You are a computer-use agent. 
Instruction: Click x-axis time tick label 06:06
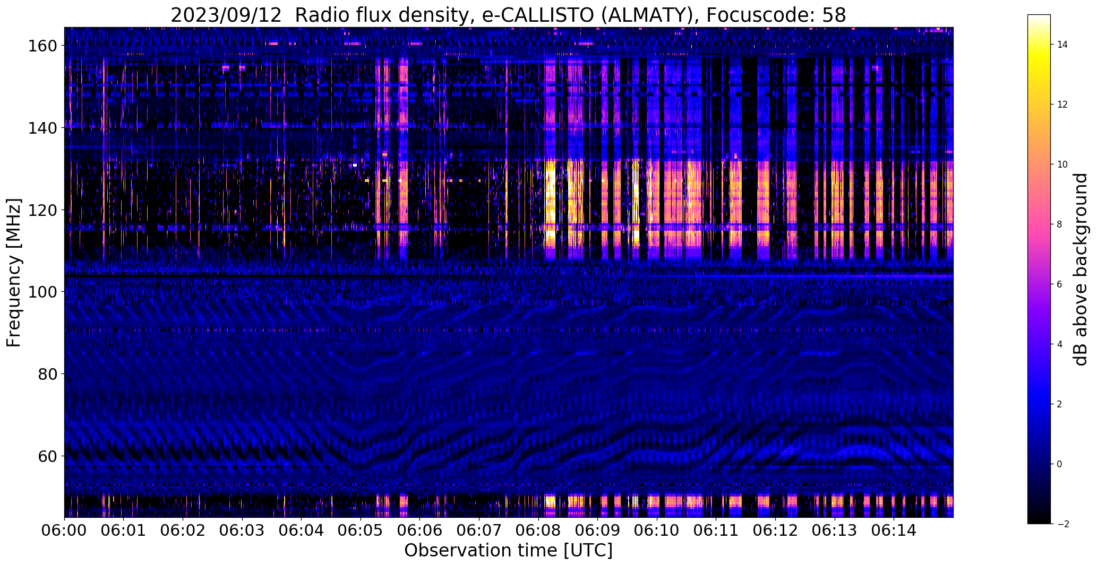(420, 530)
